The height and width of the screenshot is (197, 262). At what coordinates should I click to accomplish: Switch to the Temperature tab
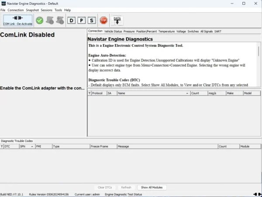coord(166,31)
